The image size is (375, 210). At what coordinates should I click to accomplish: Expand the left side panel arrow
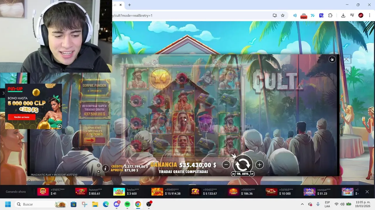click(x=4, y=93)
